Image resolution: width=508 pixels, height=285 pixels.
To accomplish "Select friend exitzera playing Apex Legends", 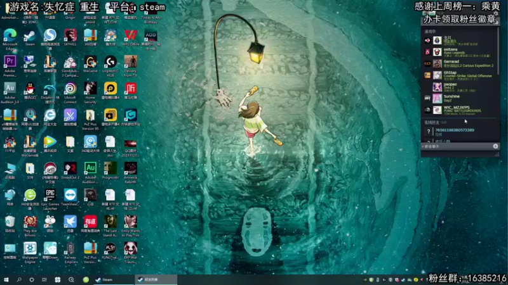I will tap(460, 52).
